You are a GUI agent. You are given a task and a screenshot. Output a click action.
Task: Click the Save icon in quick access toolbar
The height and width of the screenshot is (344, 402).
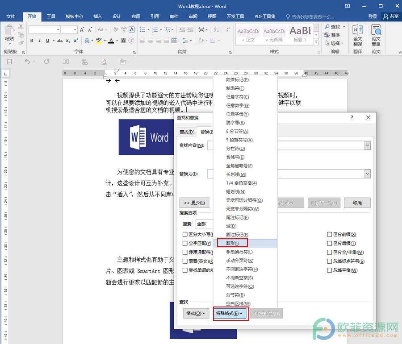tap(9, 62)
